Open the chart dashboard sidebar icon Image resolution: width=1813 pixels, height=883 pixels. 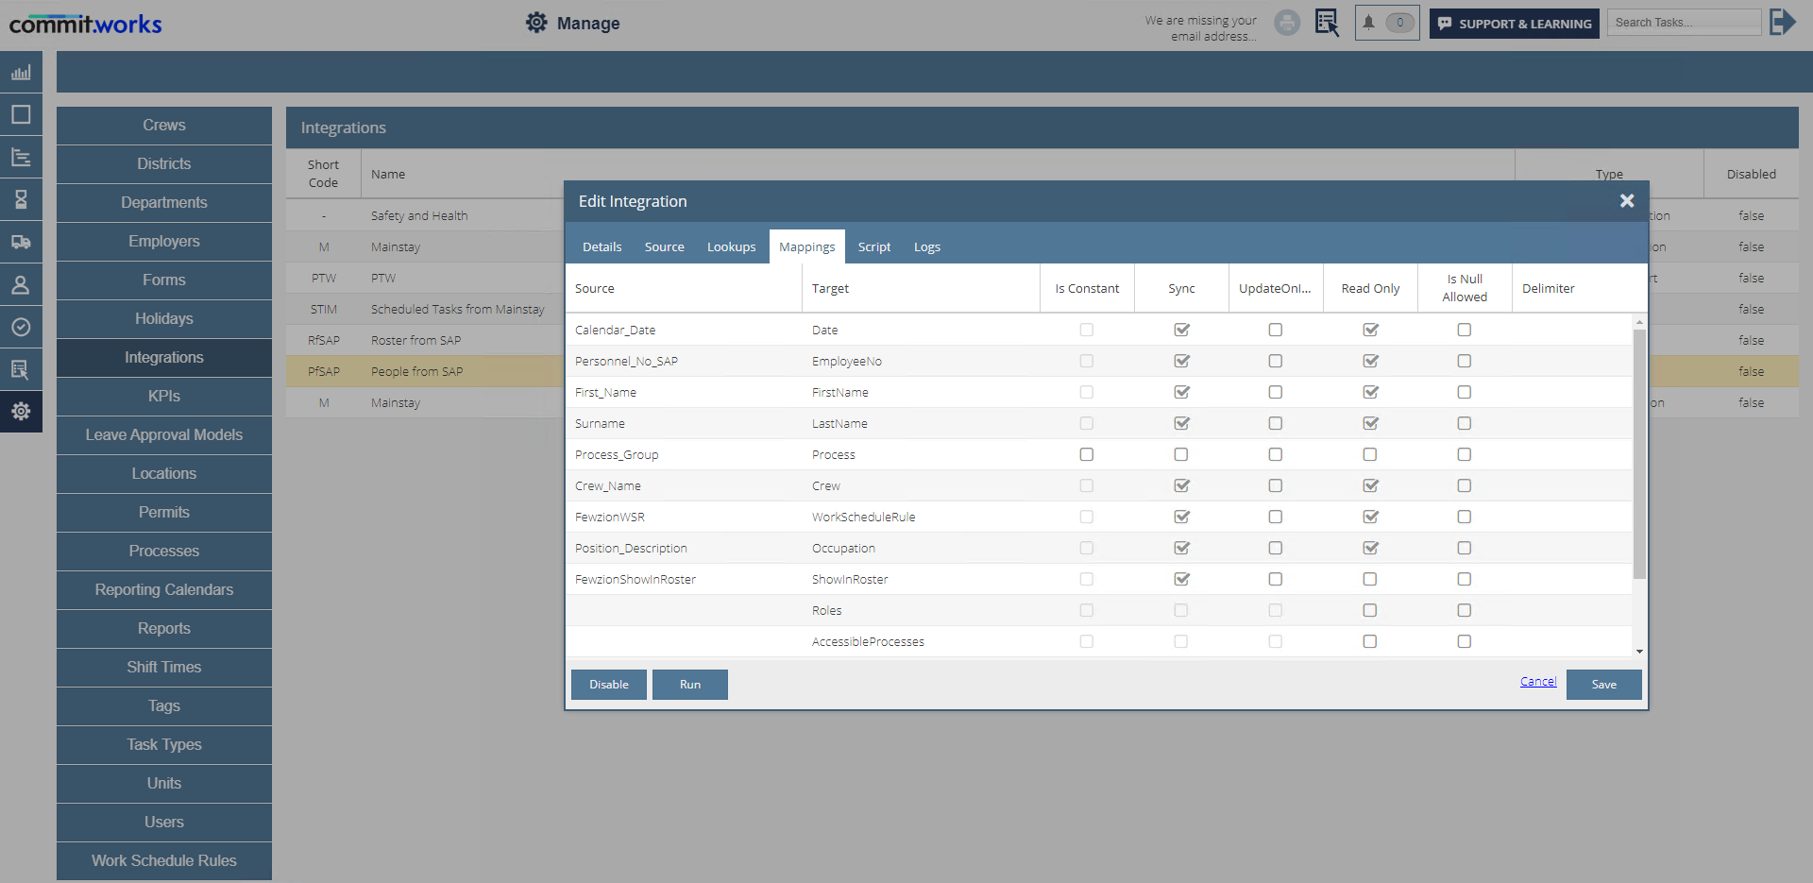click(21, 72)
